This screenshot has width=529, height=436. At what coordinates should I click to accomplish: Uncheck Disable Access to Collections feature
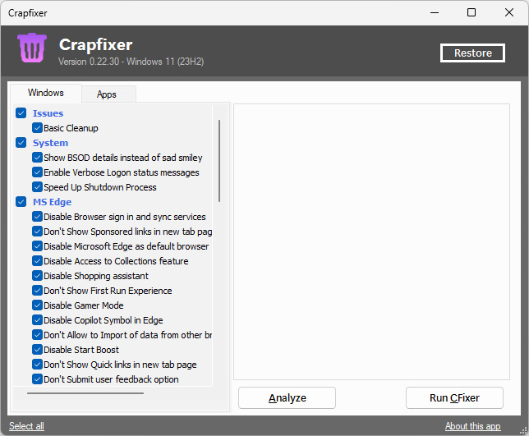[37, 261]
